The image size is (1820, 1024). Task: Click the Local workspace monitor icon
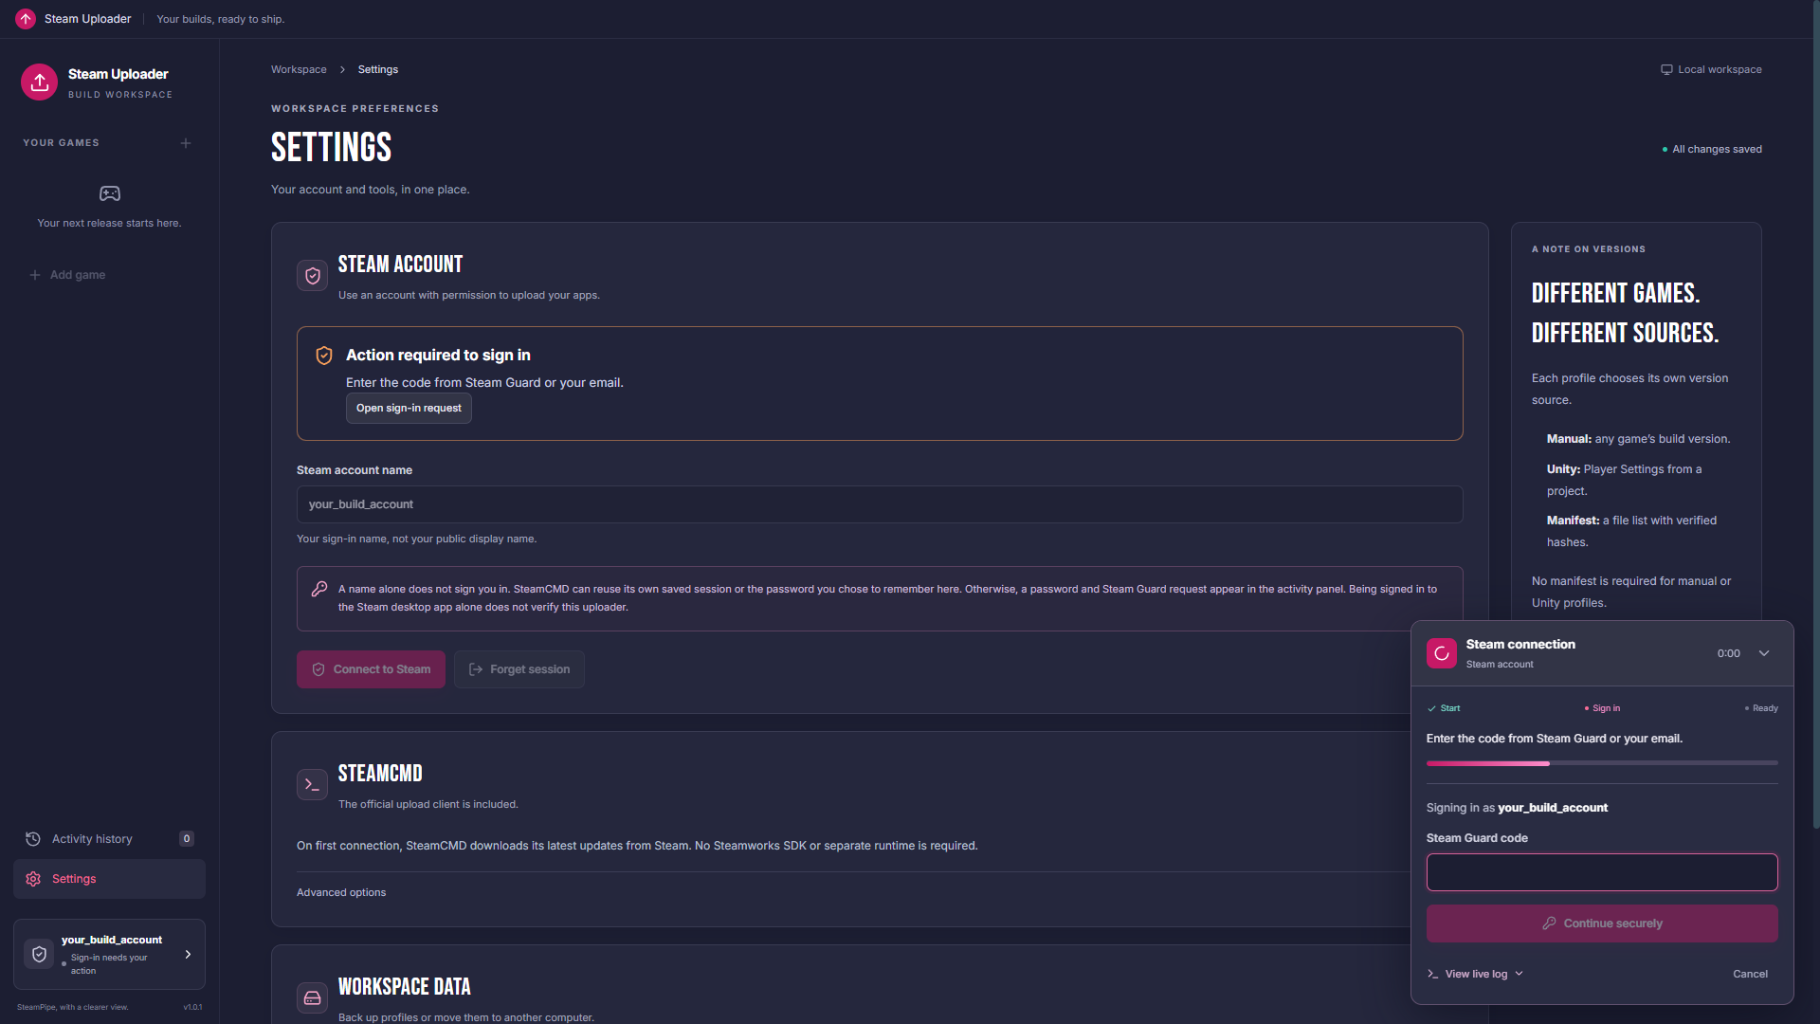(x=1666, y=69)
